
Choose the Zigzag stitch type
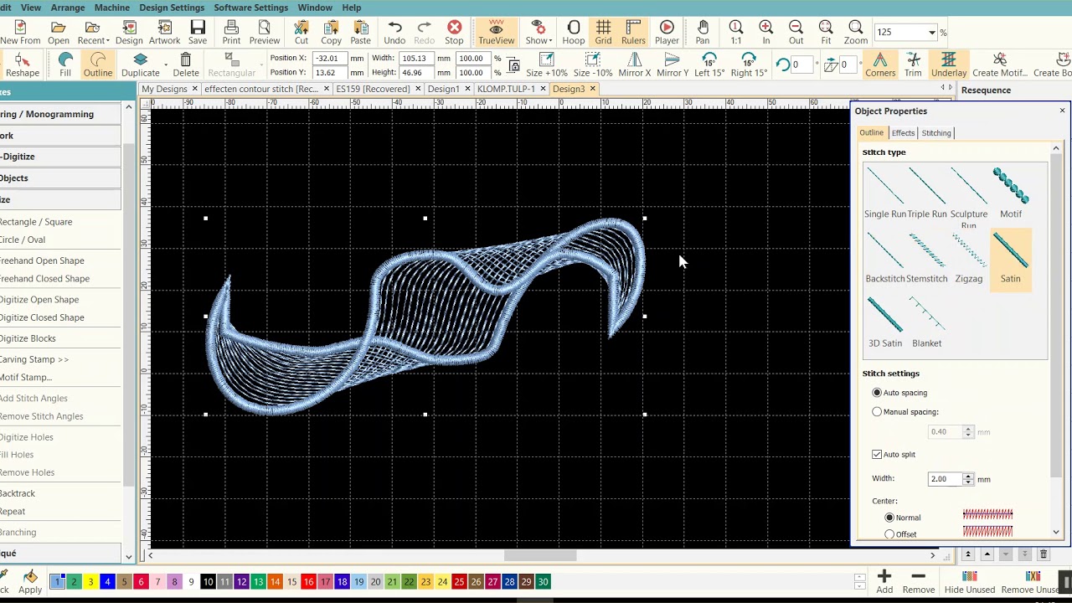(969, 257)
